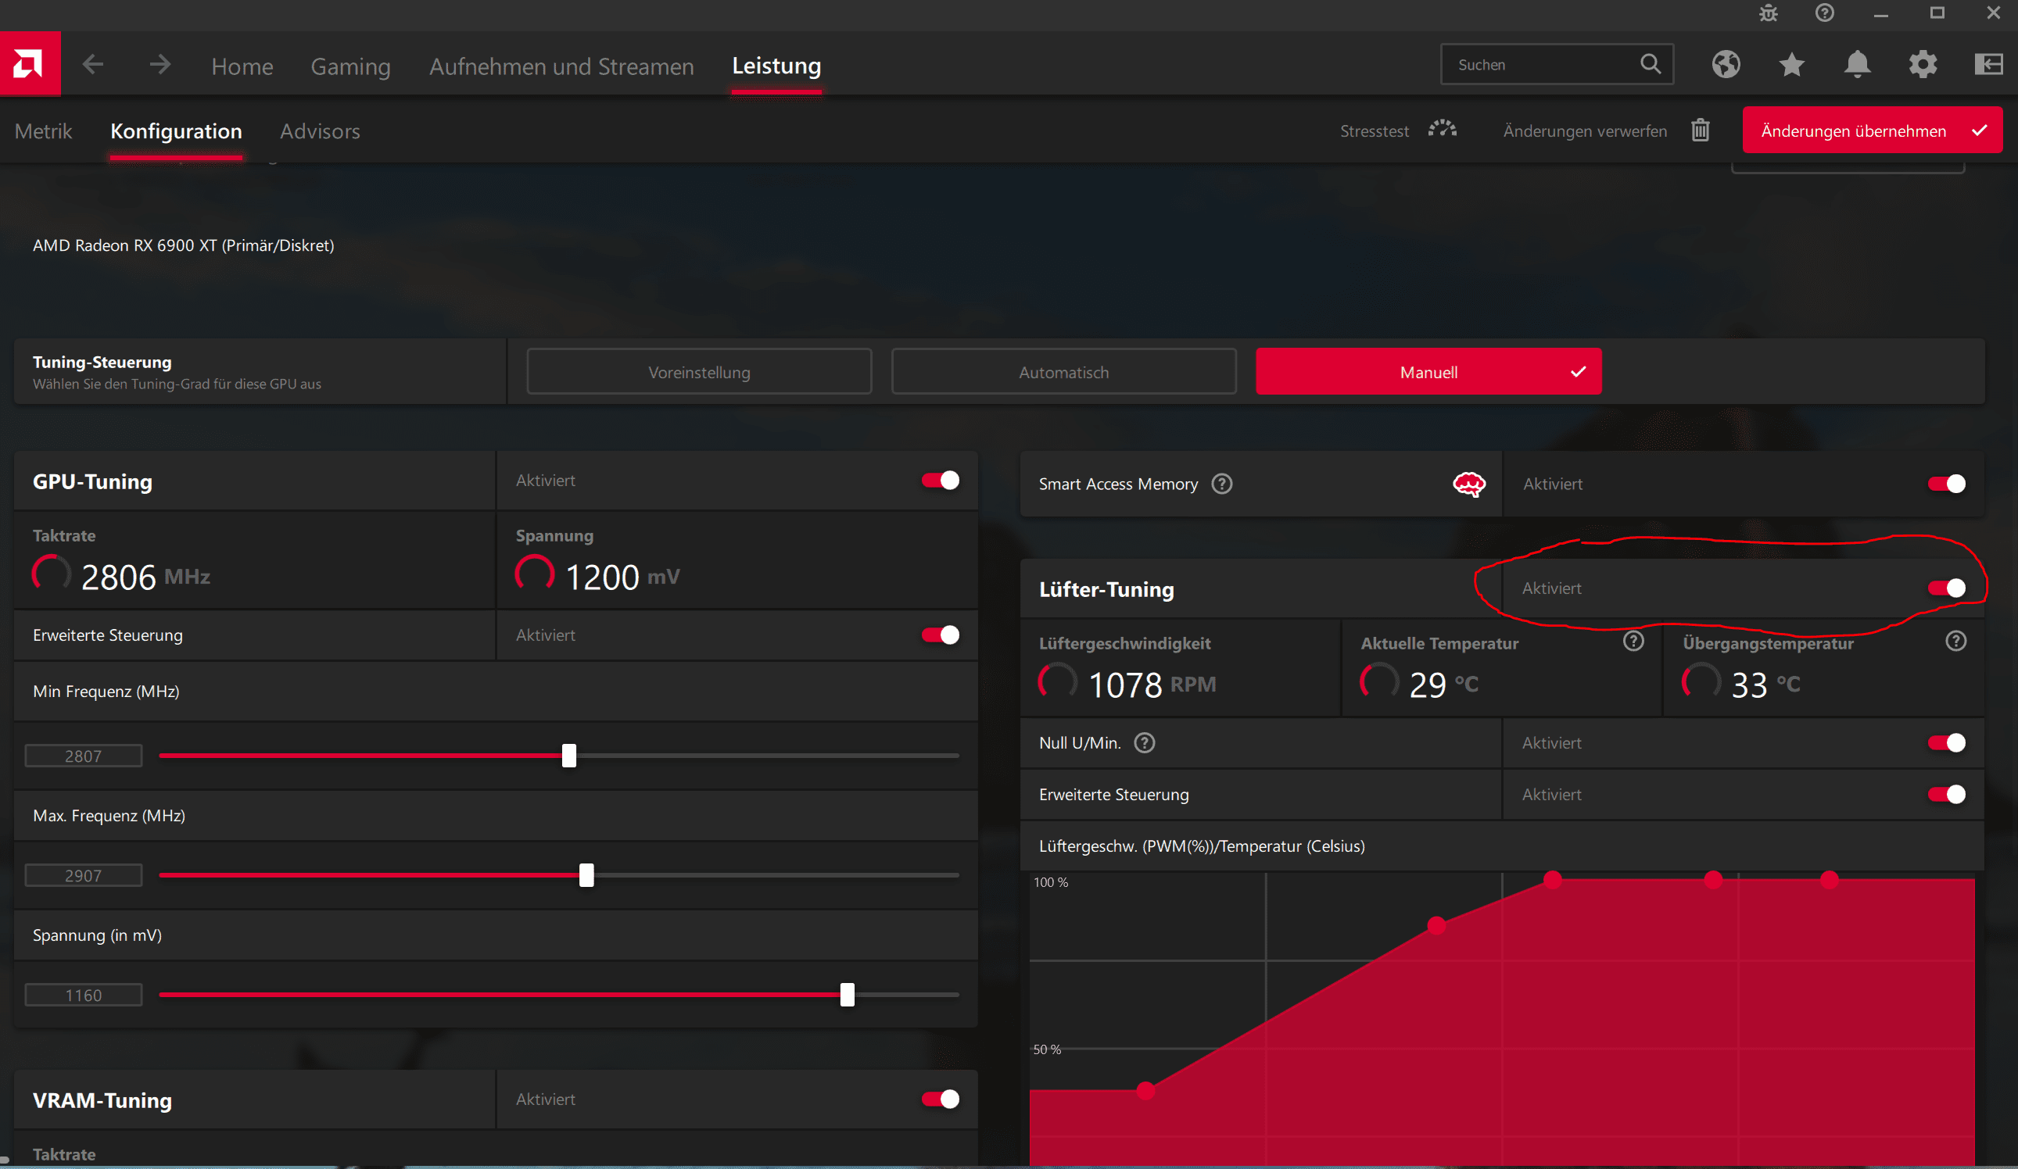
Task: Click the first fan curve point at 100%
Action: coord(1552,880)
